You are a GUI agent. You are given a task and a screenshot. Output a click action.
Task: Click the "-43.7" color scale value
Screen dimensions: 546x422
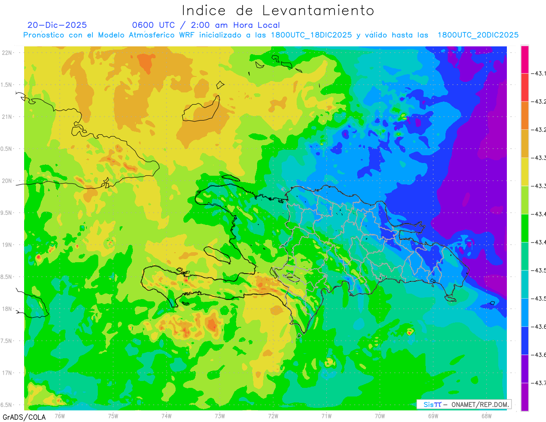coord(538,383)
